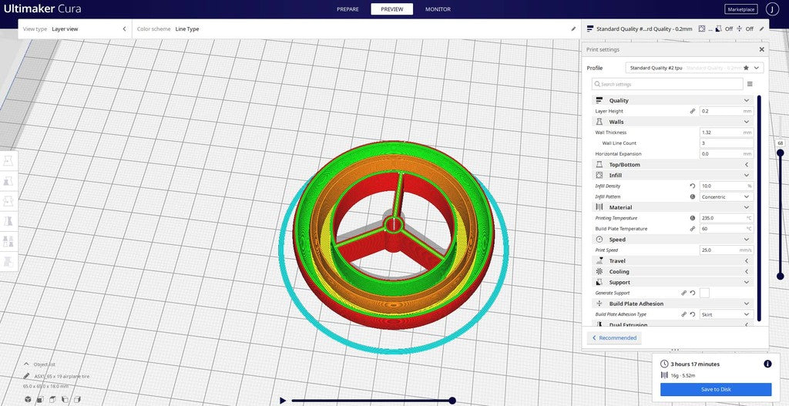Enable the Generate Support checkbox
Screen dimensions: 789x406
click(704, 293)
